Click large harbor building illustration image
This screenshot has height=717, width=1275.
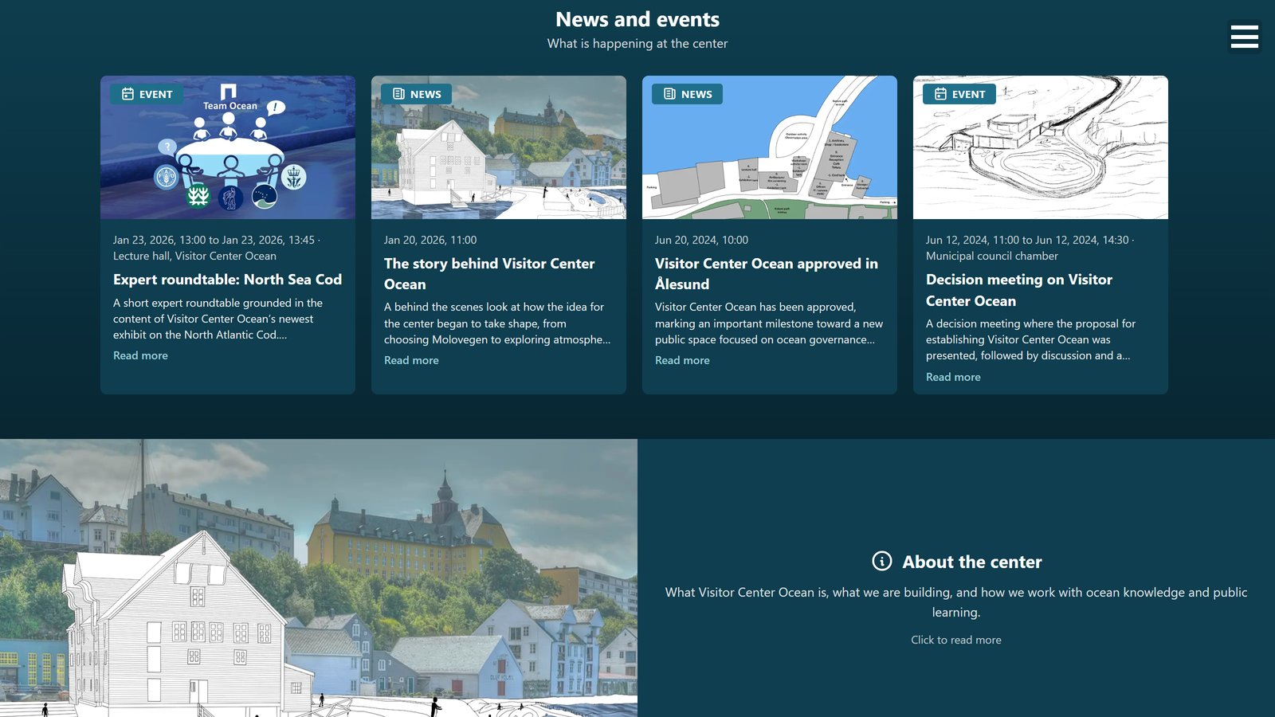coord(319,578)
